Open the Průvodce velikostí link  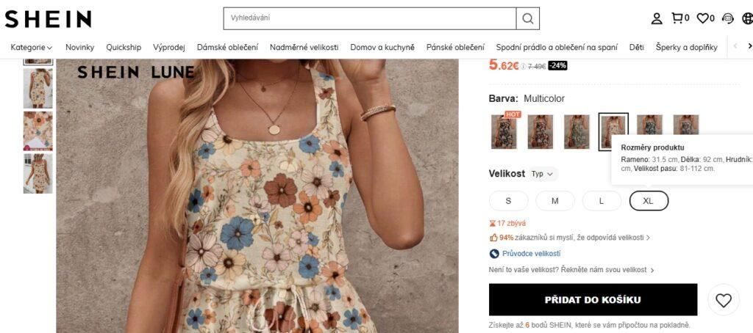pos(531,254)
